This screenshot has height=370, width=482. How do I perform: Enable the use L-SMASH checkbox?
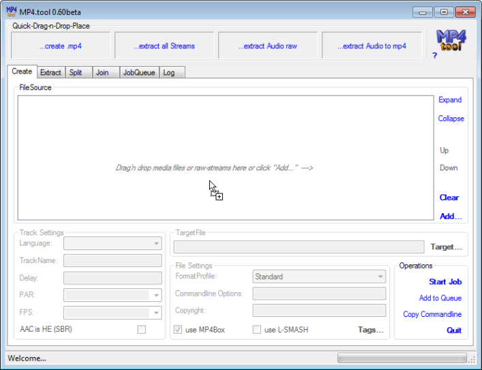[x=256, y=330]
